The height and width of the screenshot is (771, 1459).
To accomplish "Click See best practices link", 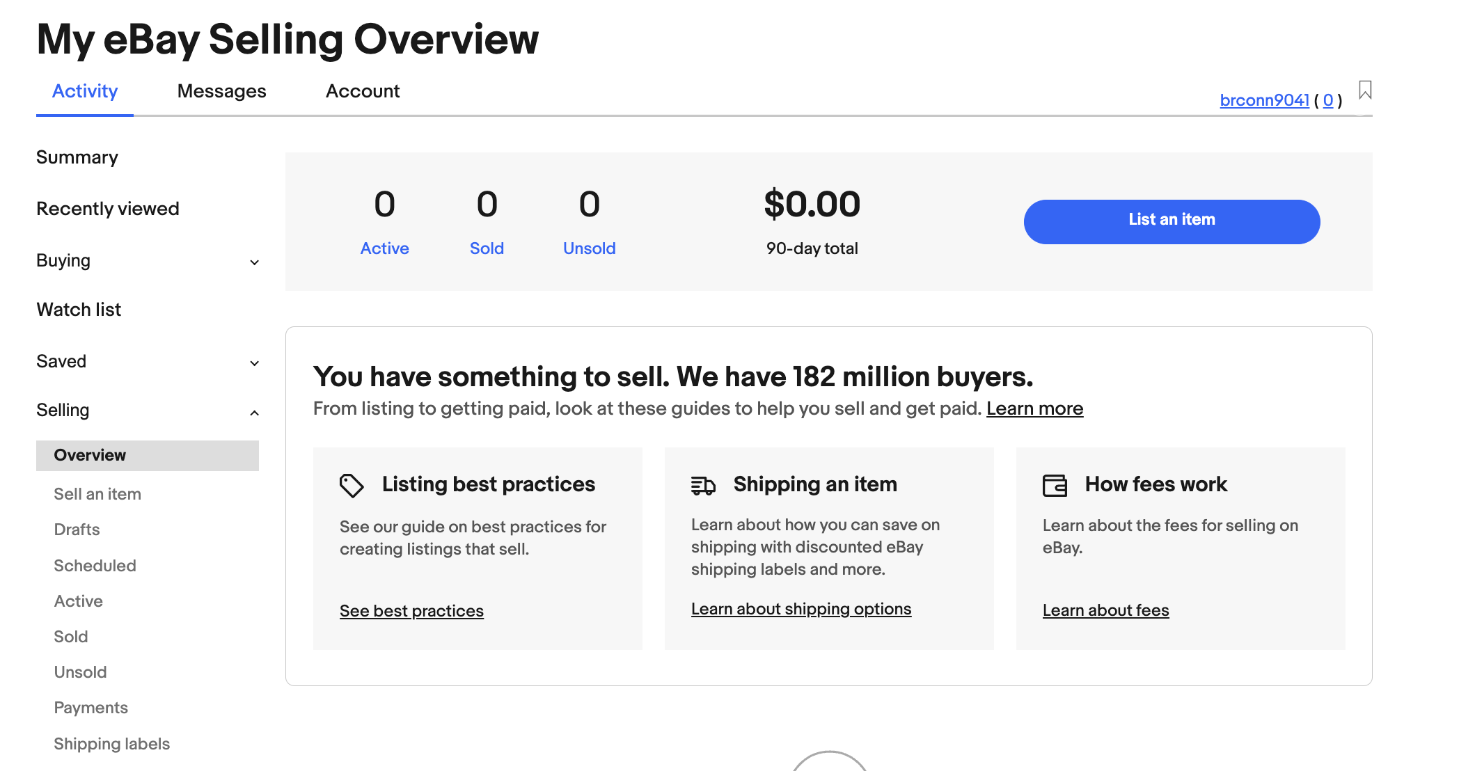I will 411,611.
